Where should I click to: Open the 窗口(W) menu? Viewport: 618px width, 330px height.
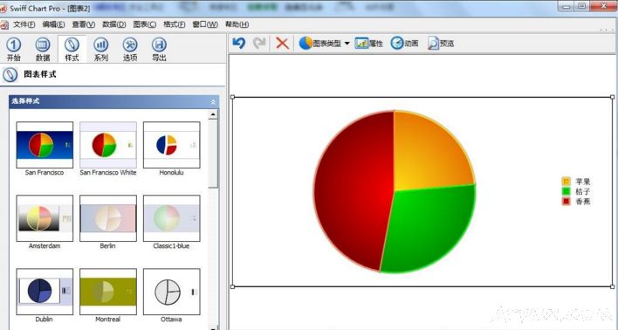click(x=205, y=24)
